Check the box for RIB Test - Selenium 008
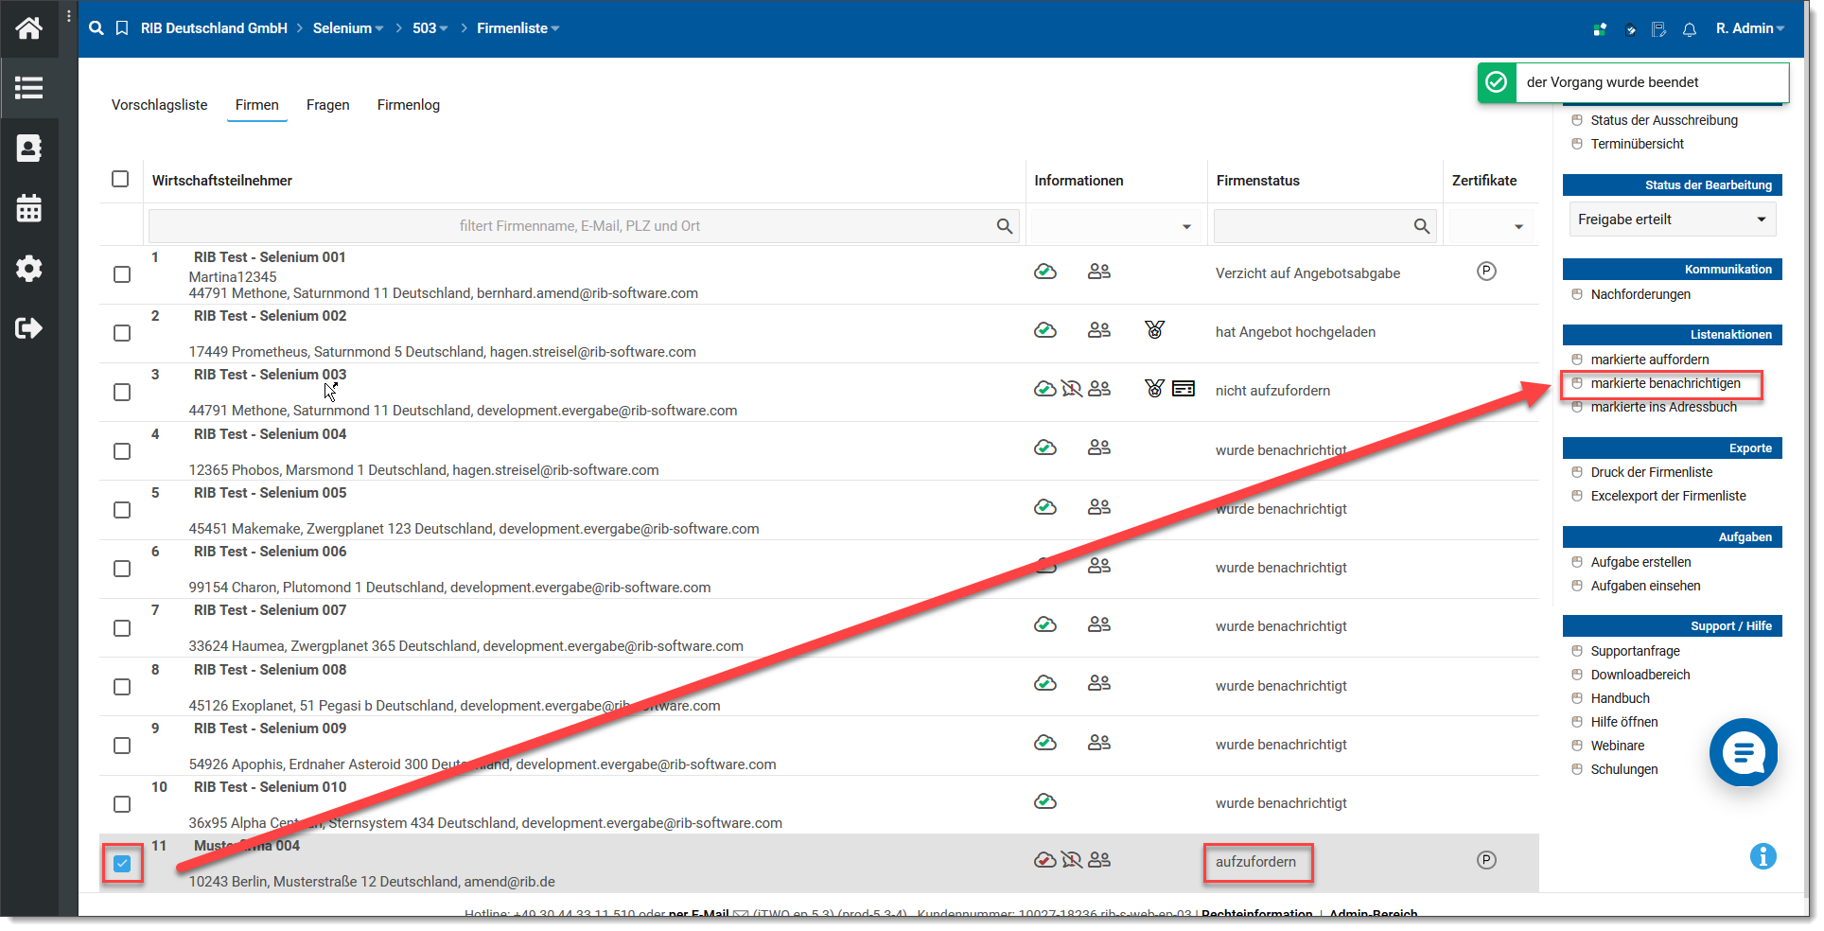Screen dimensions: 1824x931 click(122, 687)
